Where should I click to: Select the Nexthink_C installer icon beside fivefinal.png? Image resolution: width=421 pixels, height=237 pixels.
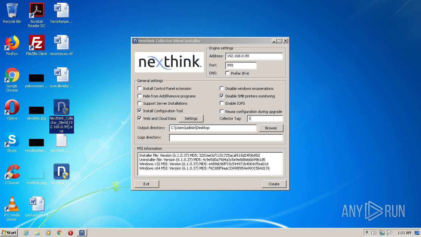point(62,174)
